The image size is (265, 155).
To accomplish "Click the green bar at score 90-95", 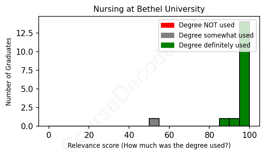I will click(234, 122).
